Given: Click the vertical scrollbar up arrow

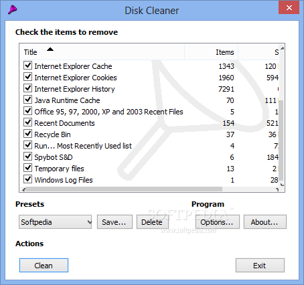Looking at the screenshot, I should pos(282,48).
